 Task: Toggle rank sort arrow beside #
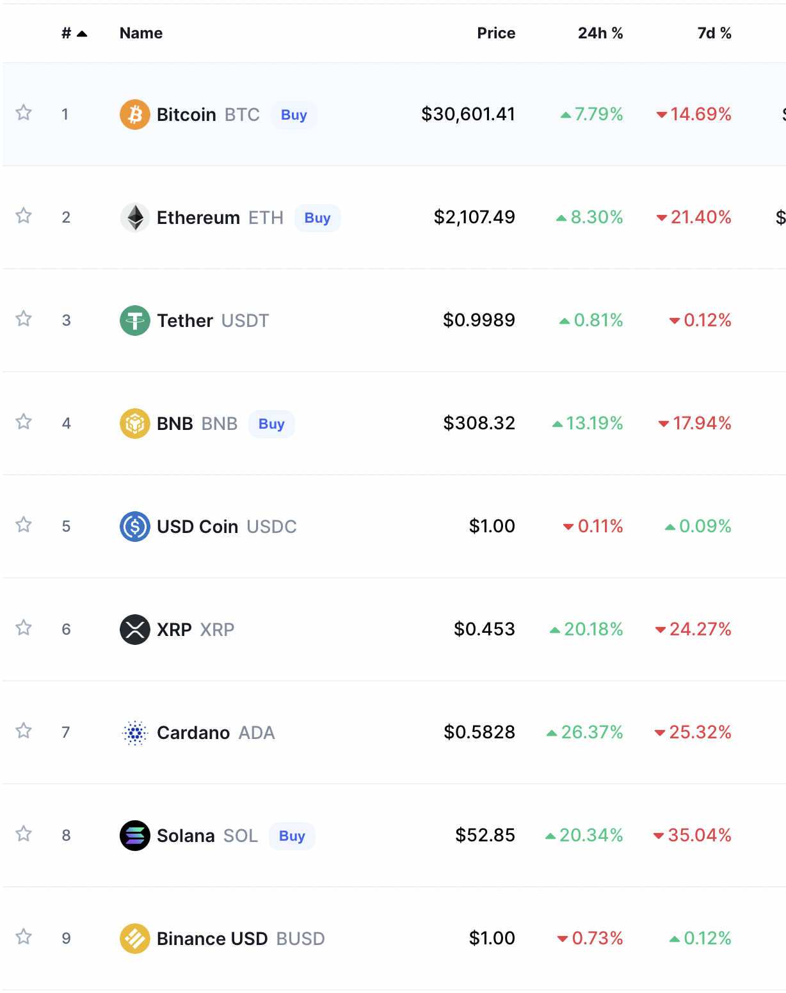click(x=82, y=34)
